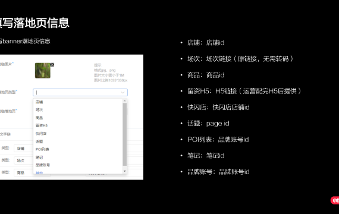Select 笔记 option in the dropdown

coord(39,158)
